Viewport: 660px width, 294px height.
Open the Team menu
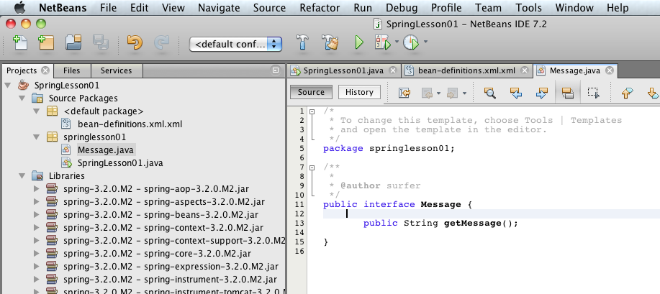tap(488, 8)
